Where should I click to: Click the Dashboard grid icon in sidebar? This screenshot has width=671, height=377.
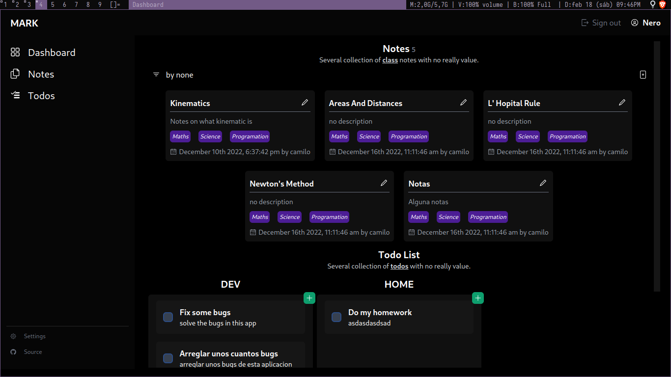(x=15, y=52)
